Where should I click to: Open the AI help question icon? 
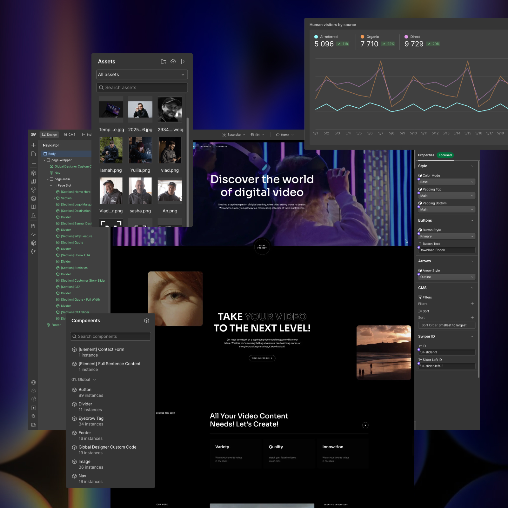[33, 399]
